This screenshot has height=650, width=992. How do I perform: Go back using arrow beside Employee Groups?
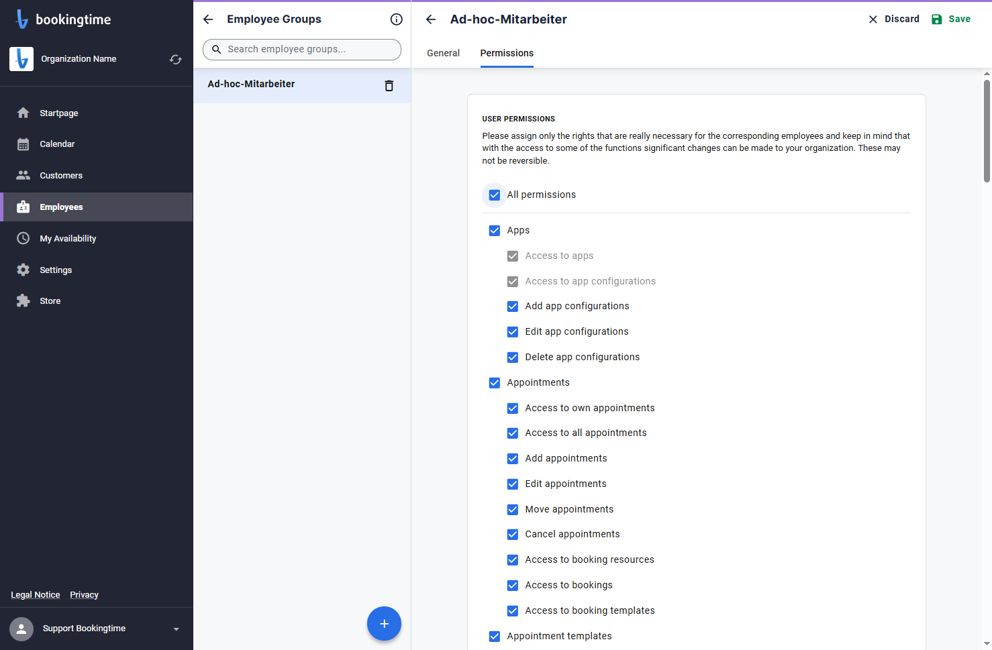(x=208, y=19)
